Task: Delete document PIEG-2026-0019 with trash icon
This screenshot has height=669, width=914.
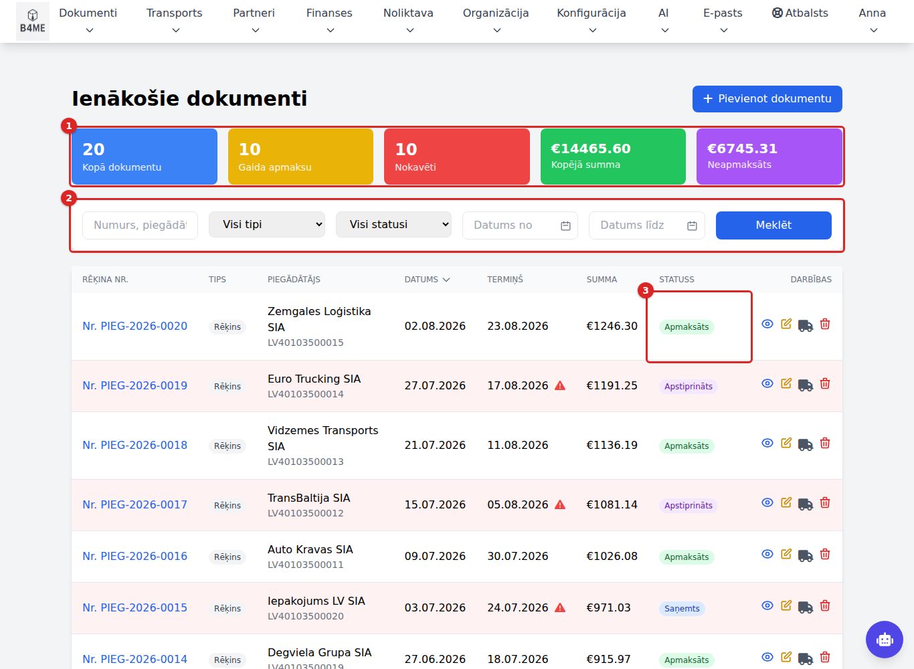Action: point(825,383)
